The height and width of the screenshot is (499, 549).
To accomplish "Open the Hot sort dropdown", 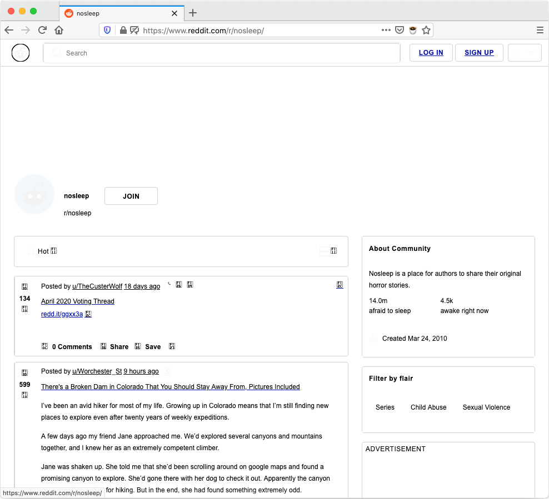I will pos(42,251).
